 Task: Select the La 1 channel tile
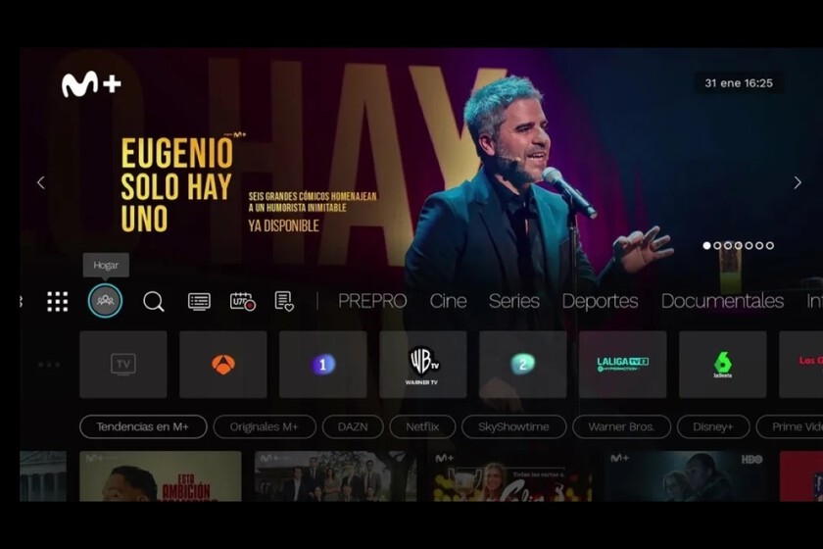[322, 364]
